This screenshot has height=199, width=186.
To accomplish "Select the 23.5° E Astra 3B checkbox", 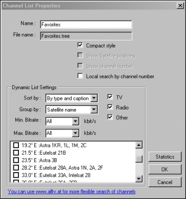I will (x=16, y=160).
